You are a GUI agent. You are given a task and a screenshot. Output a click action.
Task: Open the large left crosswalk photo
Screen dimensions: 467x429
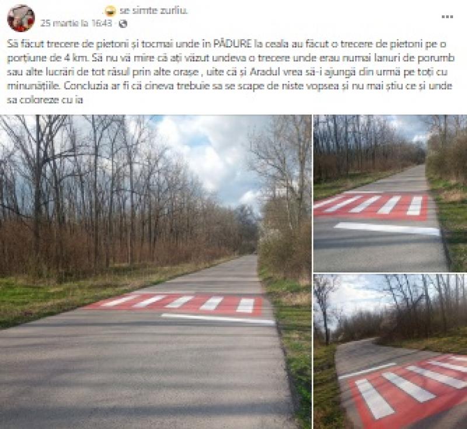pos(155,272)
